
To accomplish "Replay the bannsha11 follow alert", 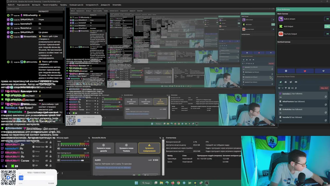I will point(326,97).
